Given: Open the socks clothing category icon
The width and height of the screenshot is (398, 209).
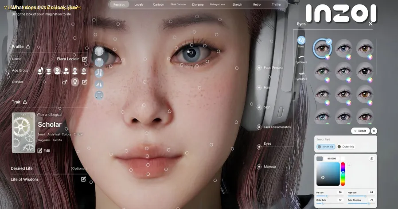Looking at the screenshot, I should pyautogui.click(x=99, y=73).
